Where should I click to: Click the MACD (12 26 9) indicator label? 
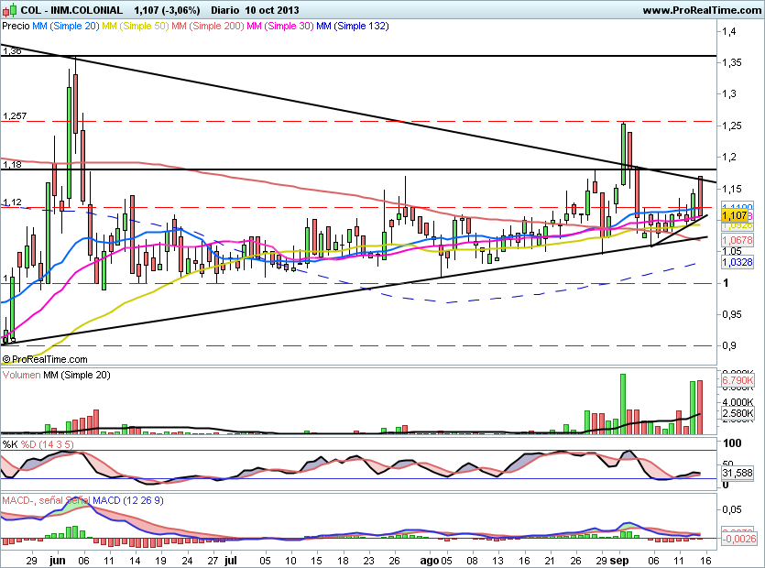[64, 502]
